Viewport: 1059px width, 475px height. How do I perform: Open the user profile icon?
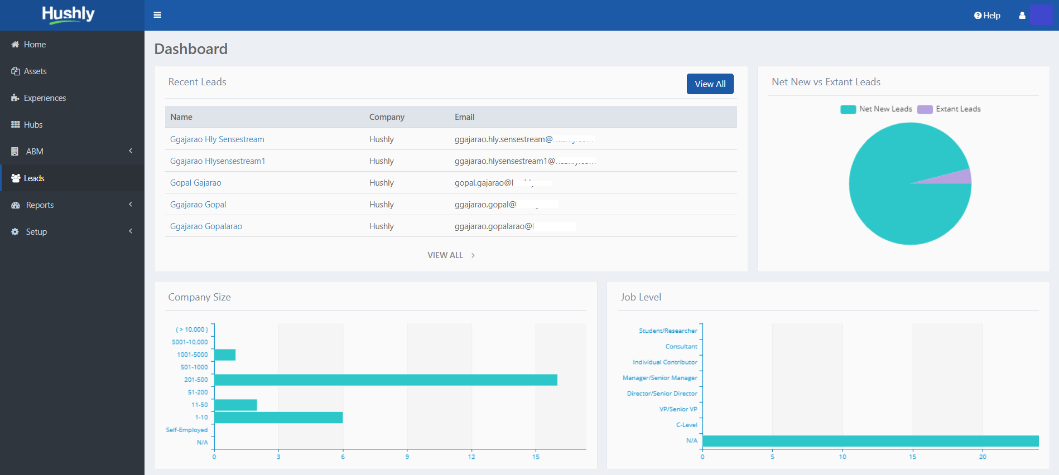click(x=1022, y=16)
